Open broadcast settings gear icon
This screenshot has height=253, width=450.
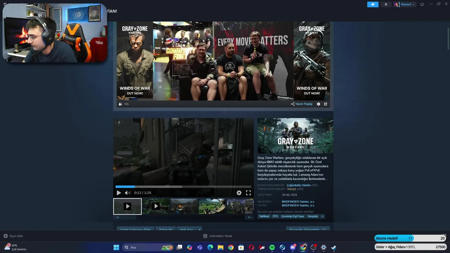click(319, 104)
